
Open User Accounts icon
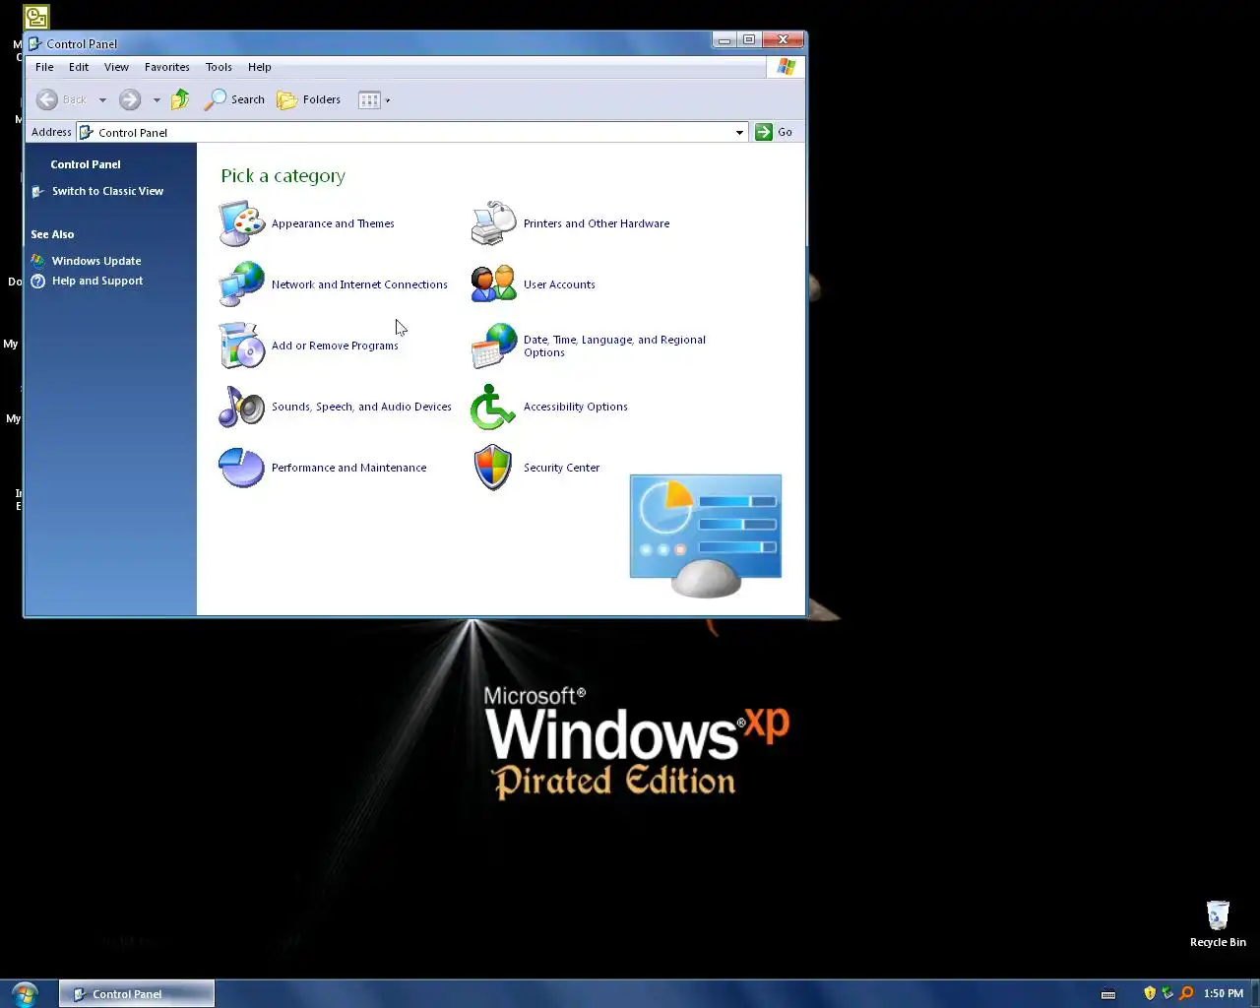494,284
